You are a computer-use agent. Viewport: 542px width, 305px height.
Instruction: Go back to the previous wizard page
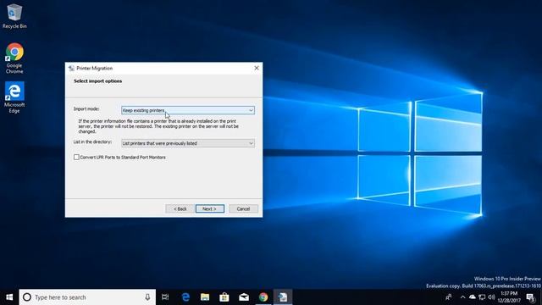click(x=180, y=209)
